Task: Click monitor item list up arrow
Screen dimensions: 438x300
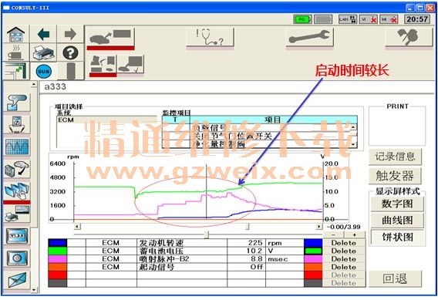Action: (x=353, y=127)
